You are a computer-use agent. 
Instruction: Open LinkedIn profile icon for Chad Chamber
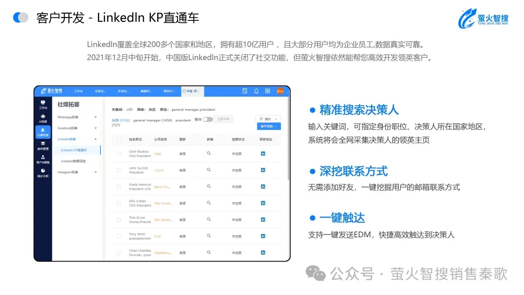(x=263, y=253)
